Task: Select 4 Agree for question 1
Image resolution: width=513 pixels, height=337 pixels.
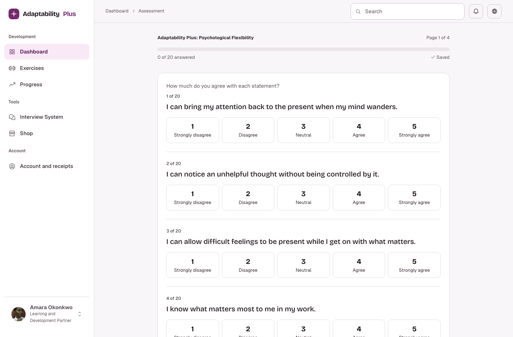Action: pyautogui.click(x=359, y=130)
